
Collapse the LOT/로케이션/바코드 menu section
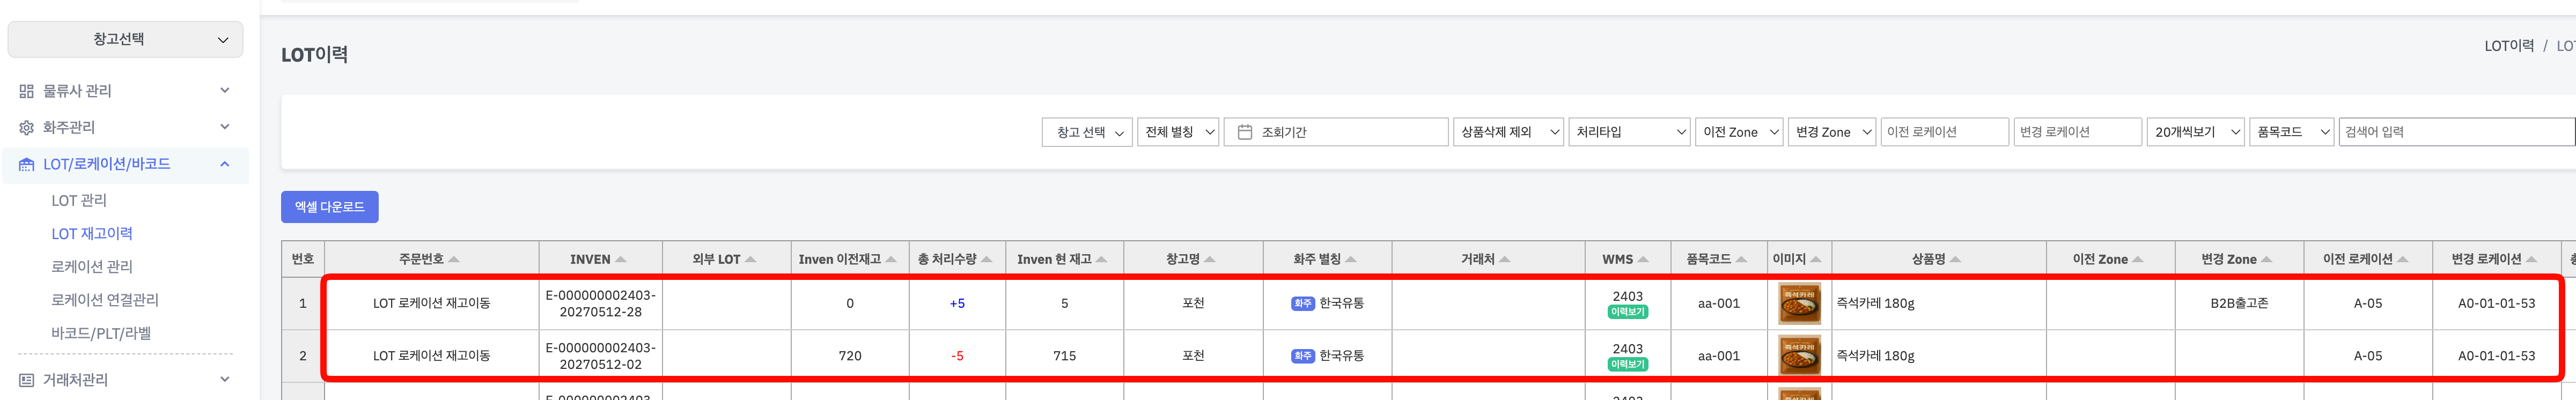[x=225, y=164]
